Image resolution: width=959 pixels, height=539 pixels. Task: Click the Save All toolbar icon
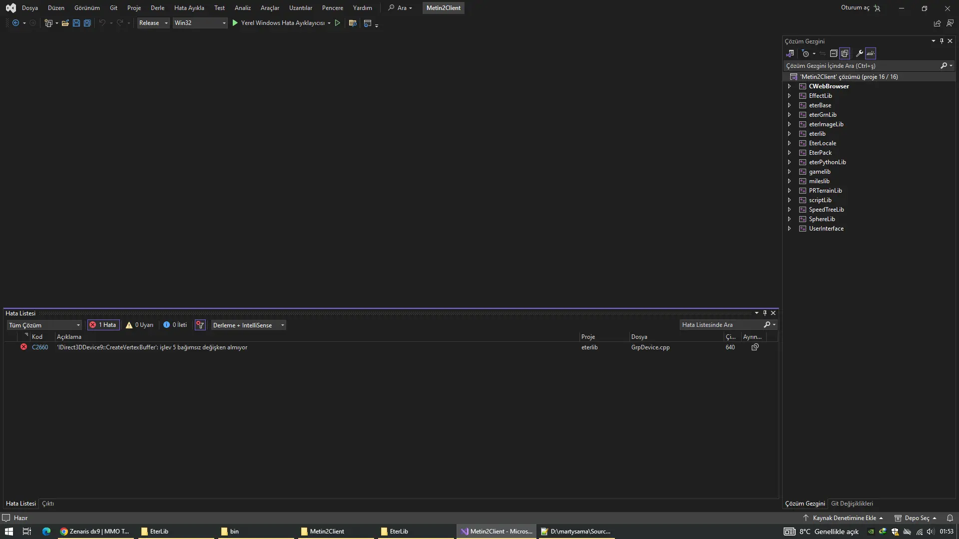click(x=87, y=23)
